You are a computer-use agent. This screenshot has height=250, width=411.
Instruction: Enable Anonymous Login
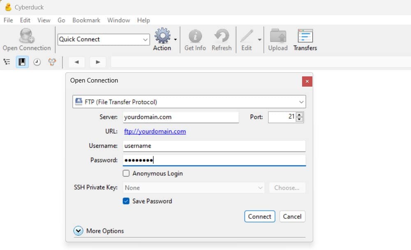point(126,173)
